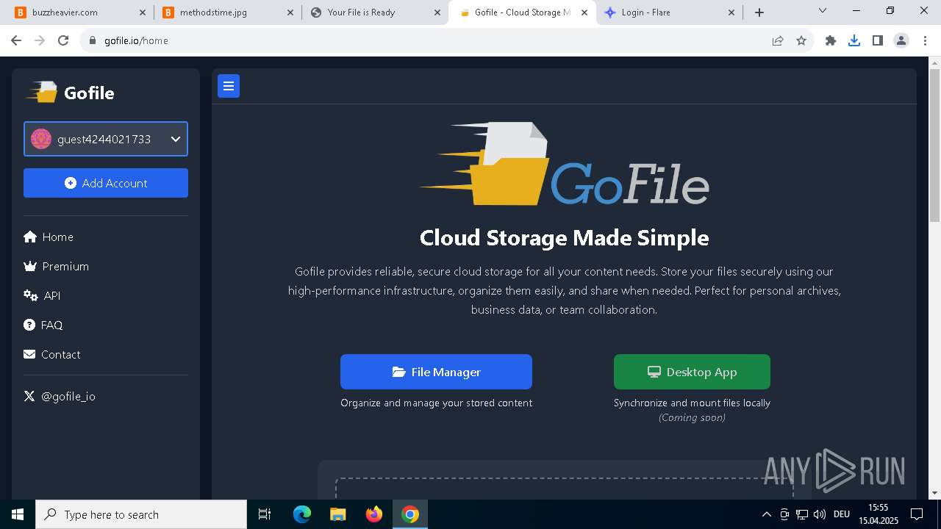This screenshot has height=529, width=941.
Task: Click the taskbar search box
Action: (x=141, y=514)
